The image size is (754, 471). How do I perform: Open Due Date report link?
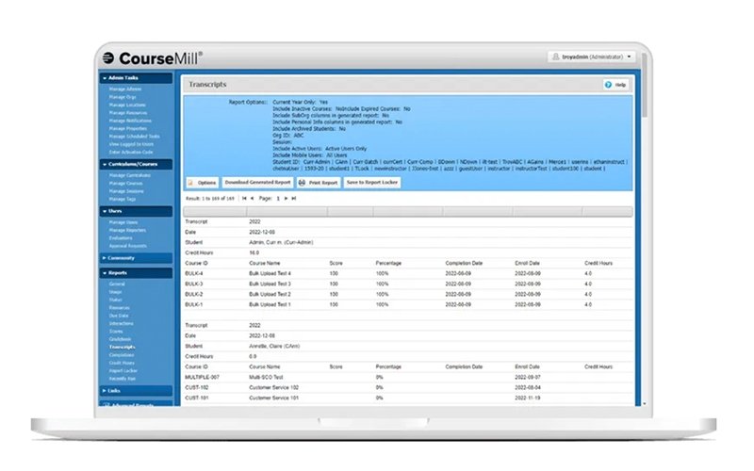(x=119, y=316)
